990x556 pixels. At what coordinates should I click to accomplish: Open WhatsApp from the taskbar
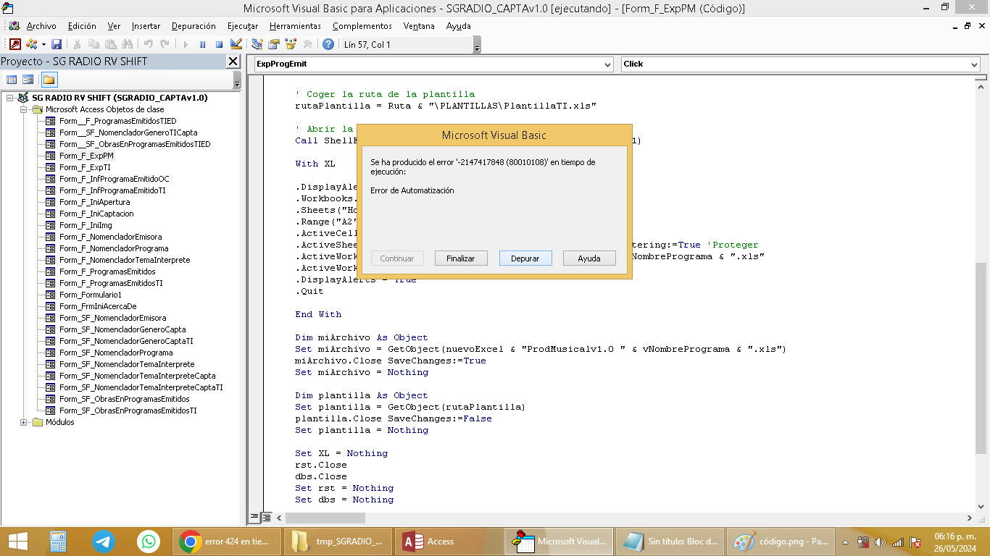pyautogui.click(x=149, y=541)
